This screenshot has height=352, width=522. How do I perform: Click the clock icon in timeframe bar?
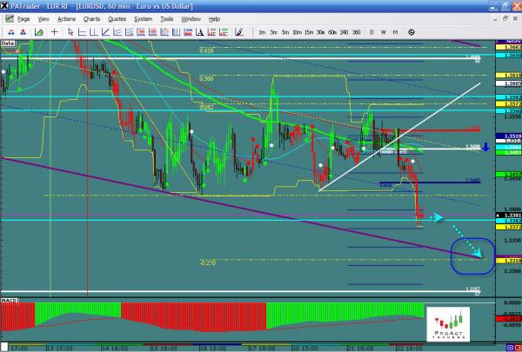[410, 30]
